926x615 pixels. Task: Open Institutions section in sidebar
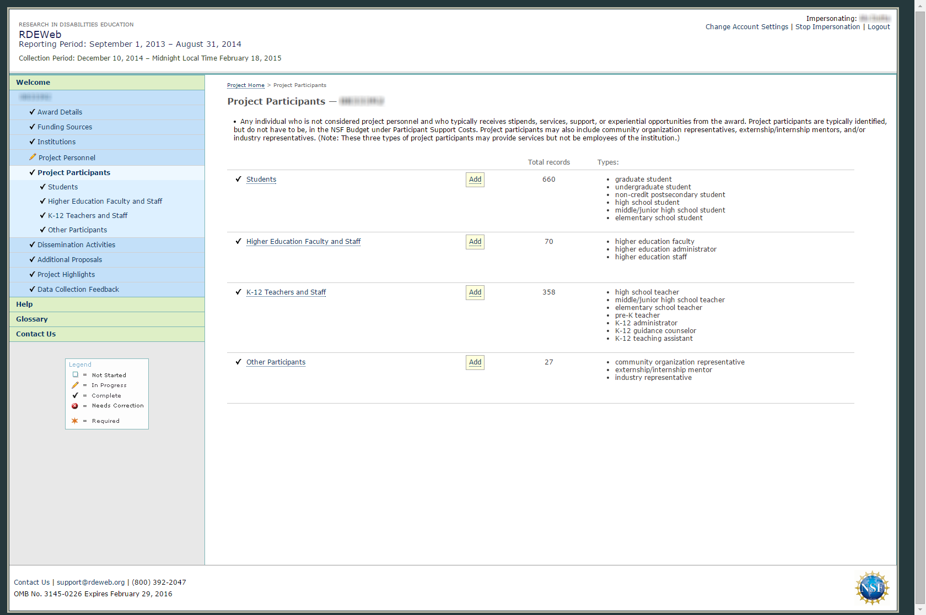[x=56, y=141]
